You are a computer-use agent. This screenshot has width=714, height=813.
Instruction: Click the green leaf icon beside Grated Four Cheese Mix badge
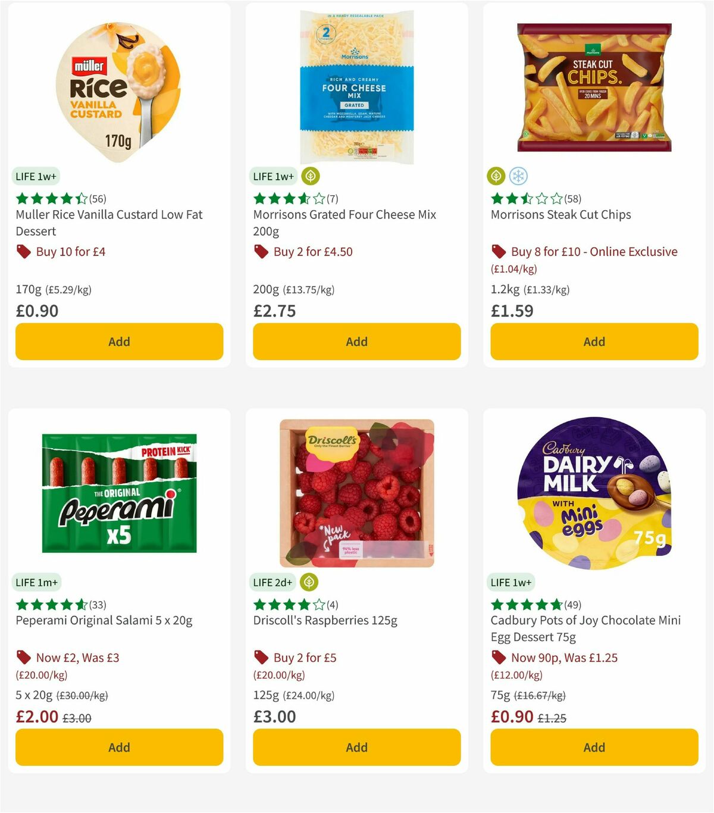point(310,176)
